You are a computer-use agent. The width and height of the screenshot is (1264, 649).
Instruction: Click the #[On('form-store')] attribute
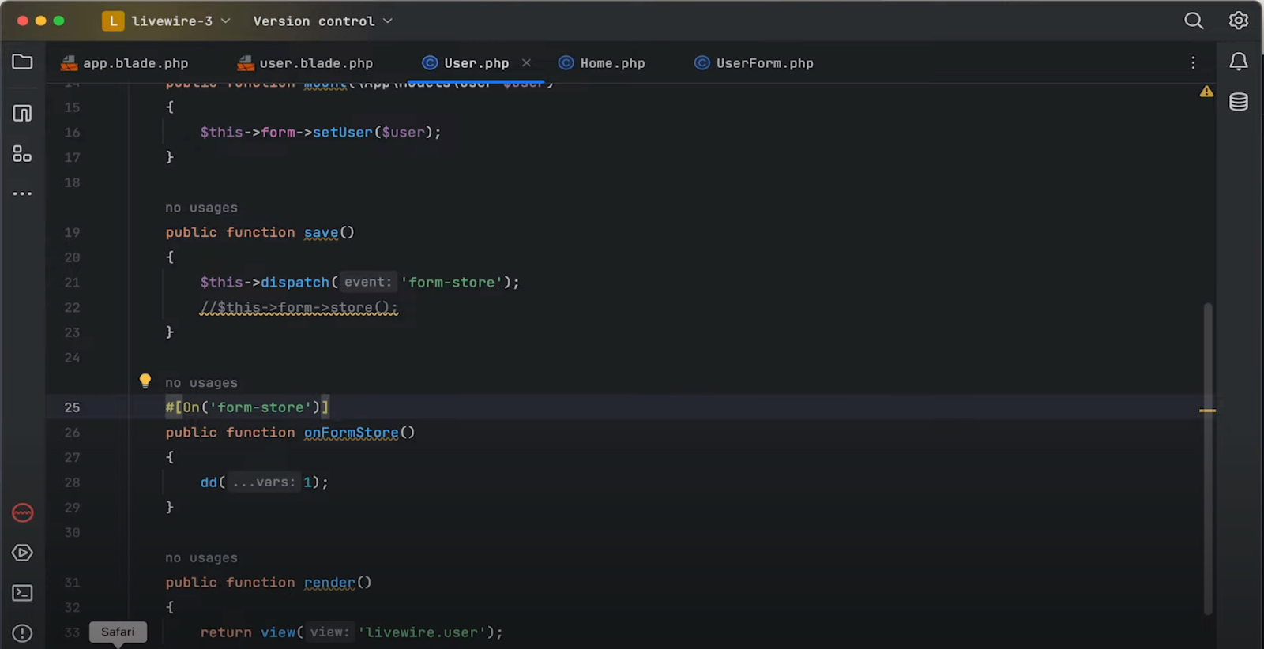(x=247, y=407)
